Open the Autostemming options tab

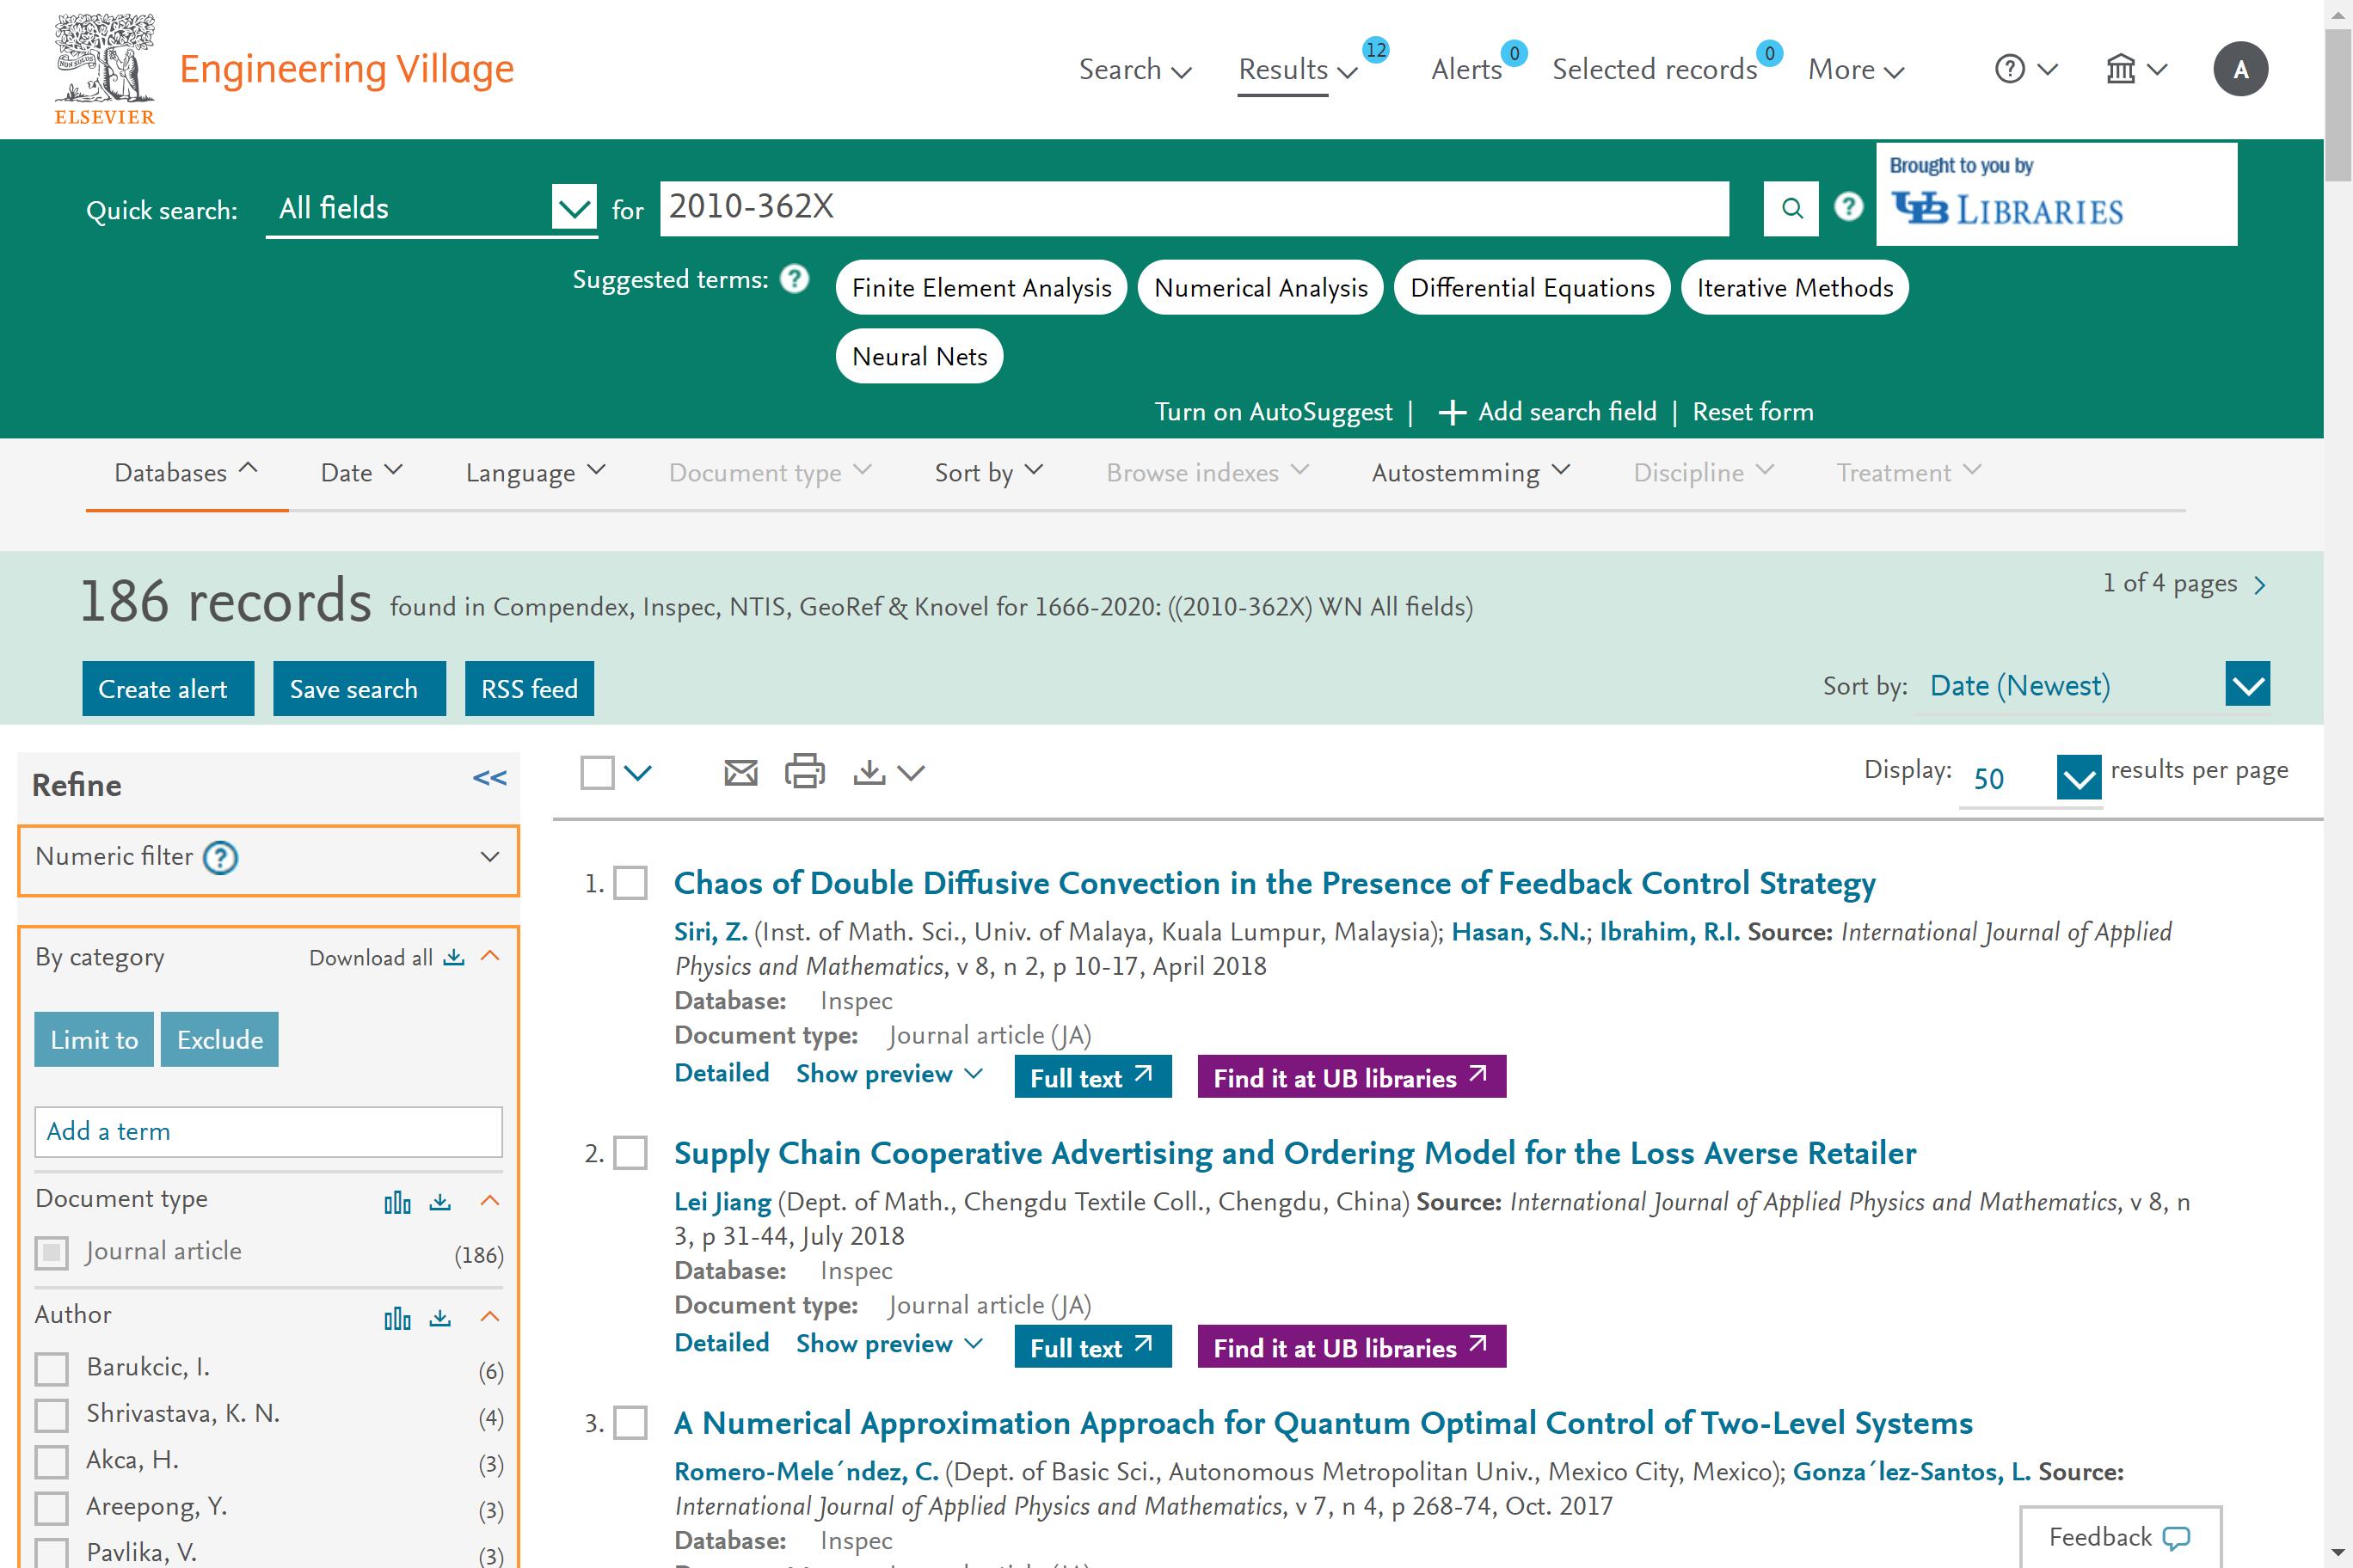pos(1471,472)
